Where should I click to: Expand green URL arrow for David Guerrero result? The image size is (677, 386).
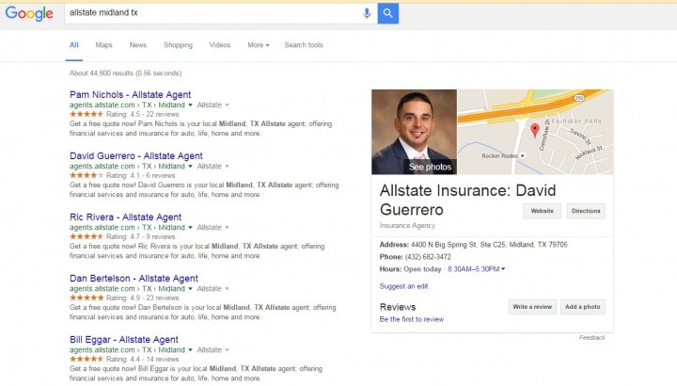click(x=190, y=167)
